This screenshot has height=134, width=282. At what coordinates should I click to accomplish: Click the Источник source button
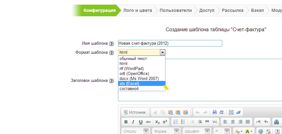coord(135,112)
